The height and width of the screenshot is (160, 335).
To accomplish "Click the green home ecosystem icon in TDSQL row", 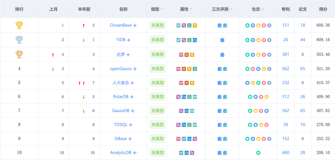I will pos(250,125).
